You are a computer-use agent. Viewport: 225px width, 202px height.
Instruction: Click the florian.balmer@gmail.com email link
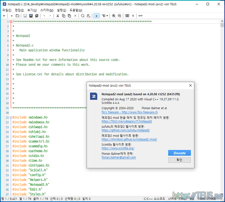point(119,157)
